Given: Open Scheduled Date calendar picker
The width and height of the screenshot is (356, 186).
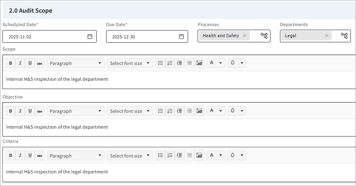Looking at the screenshot, I should [x=90, y=36].
